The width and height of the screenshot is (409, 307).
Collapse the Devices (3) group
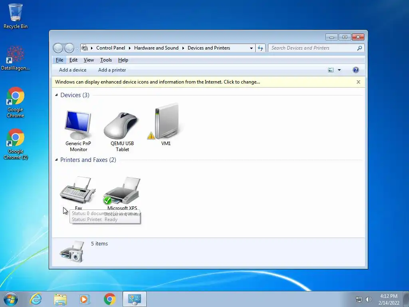(56, 95)
